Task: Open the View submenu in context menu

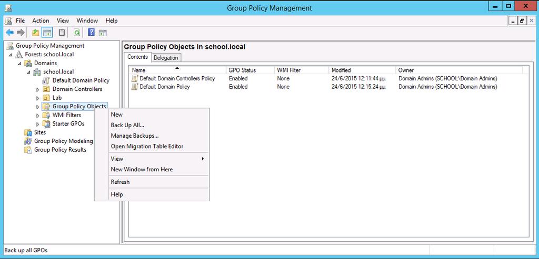Action: pos(152,159)
